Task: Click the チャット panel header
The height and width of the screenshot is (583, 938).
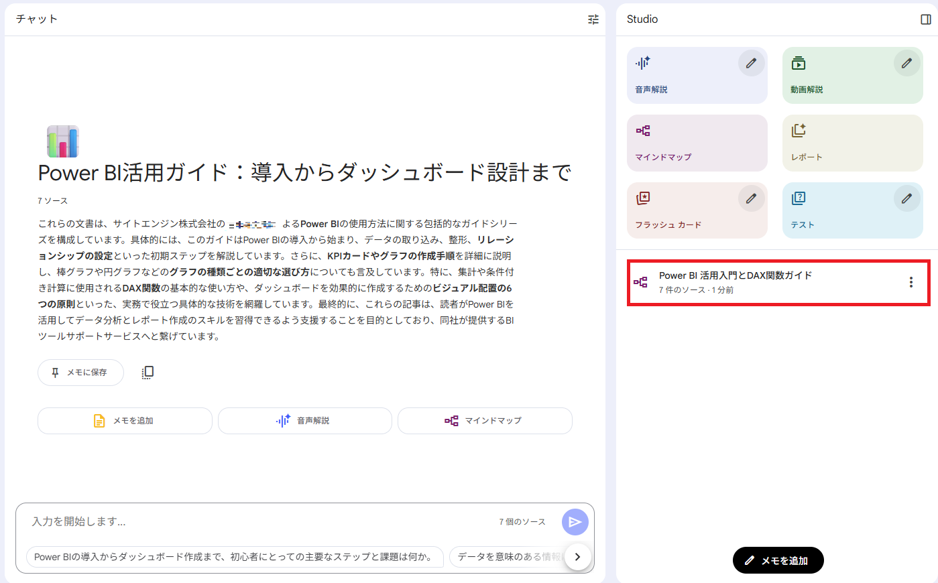Action: point(37,19)
